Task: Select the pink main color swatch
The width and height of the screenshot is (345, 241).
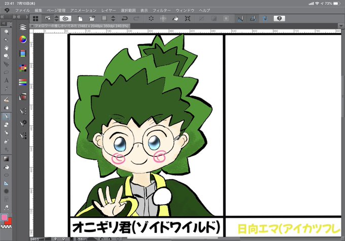Action: (x=5, y=218)
